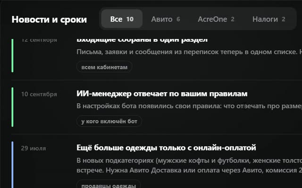The height and width of the screenshot is (188, 302).
Task: Click the date '10 сентября'
Action: pos(39,94)
